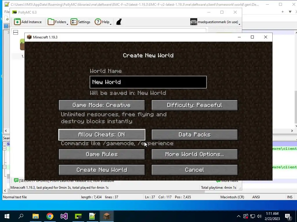Click the news speech bubble icon in PollyMC
The width and height of the screenshot is (297, 222).
tap(16, 180)
